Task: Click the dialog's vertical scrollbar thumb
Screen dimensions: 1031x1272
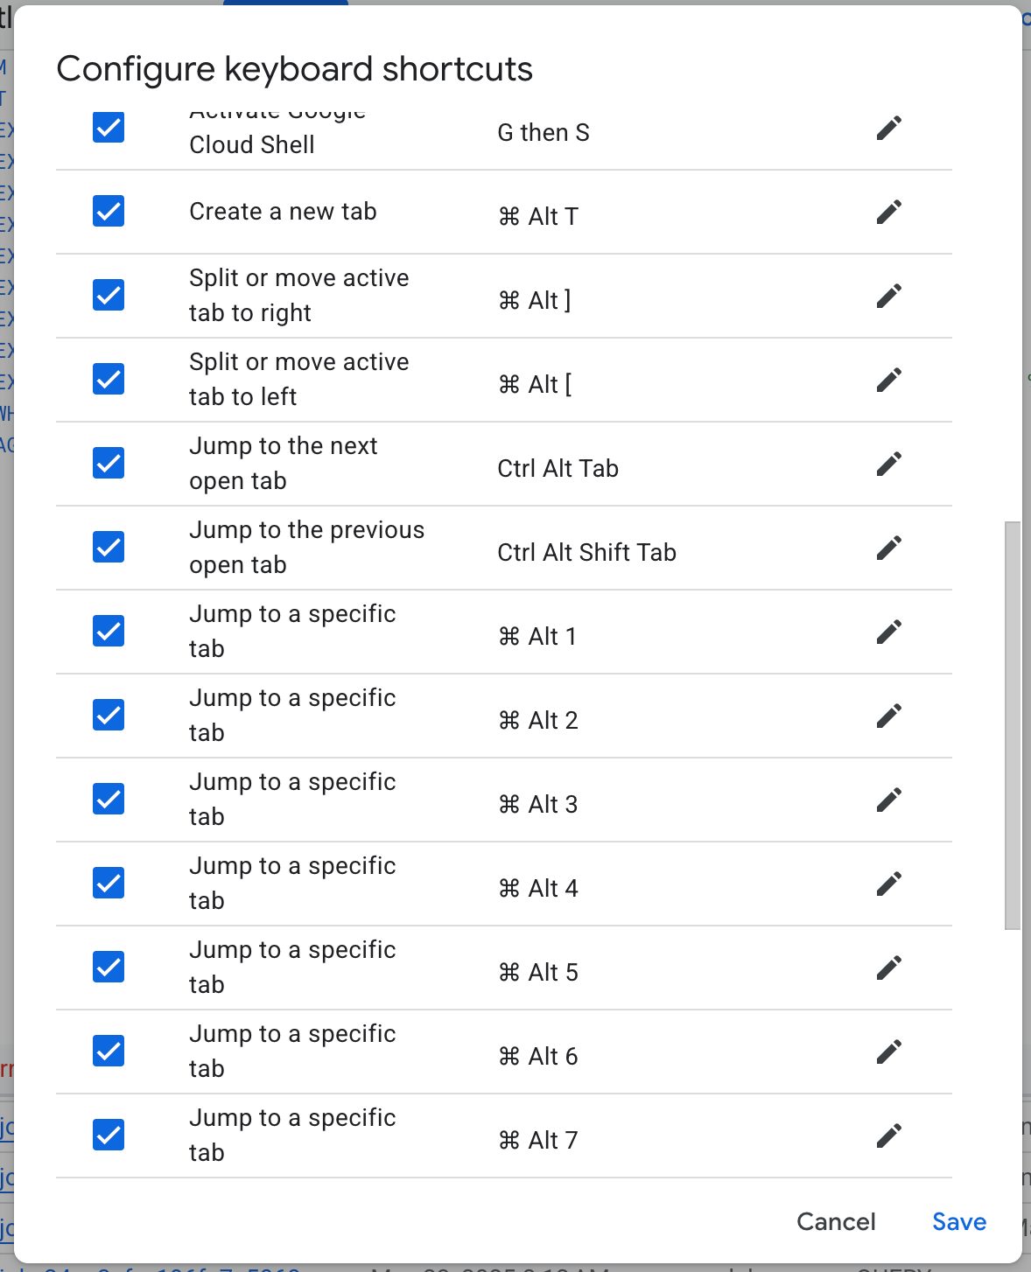Action: point(1013,726)
